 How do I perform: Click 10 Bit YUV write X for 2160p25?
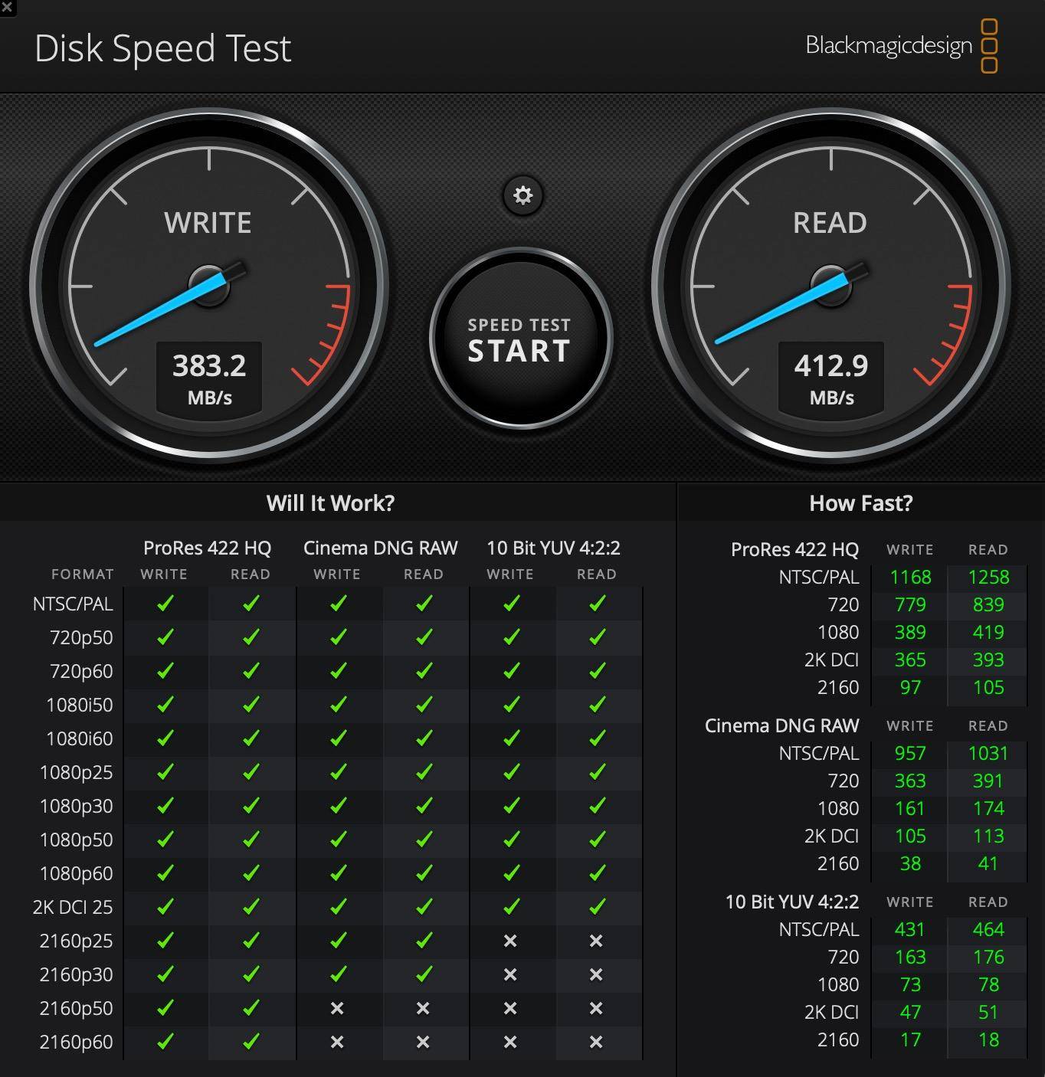pos(510,941)
